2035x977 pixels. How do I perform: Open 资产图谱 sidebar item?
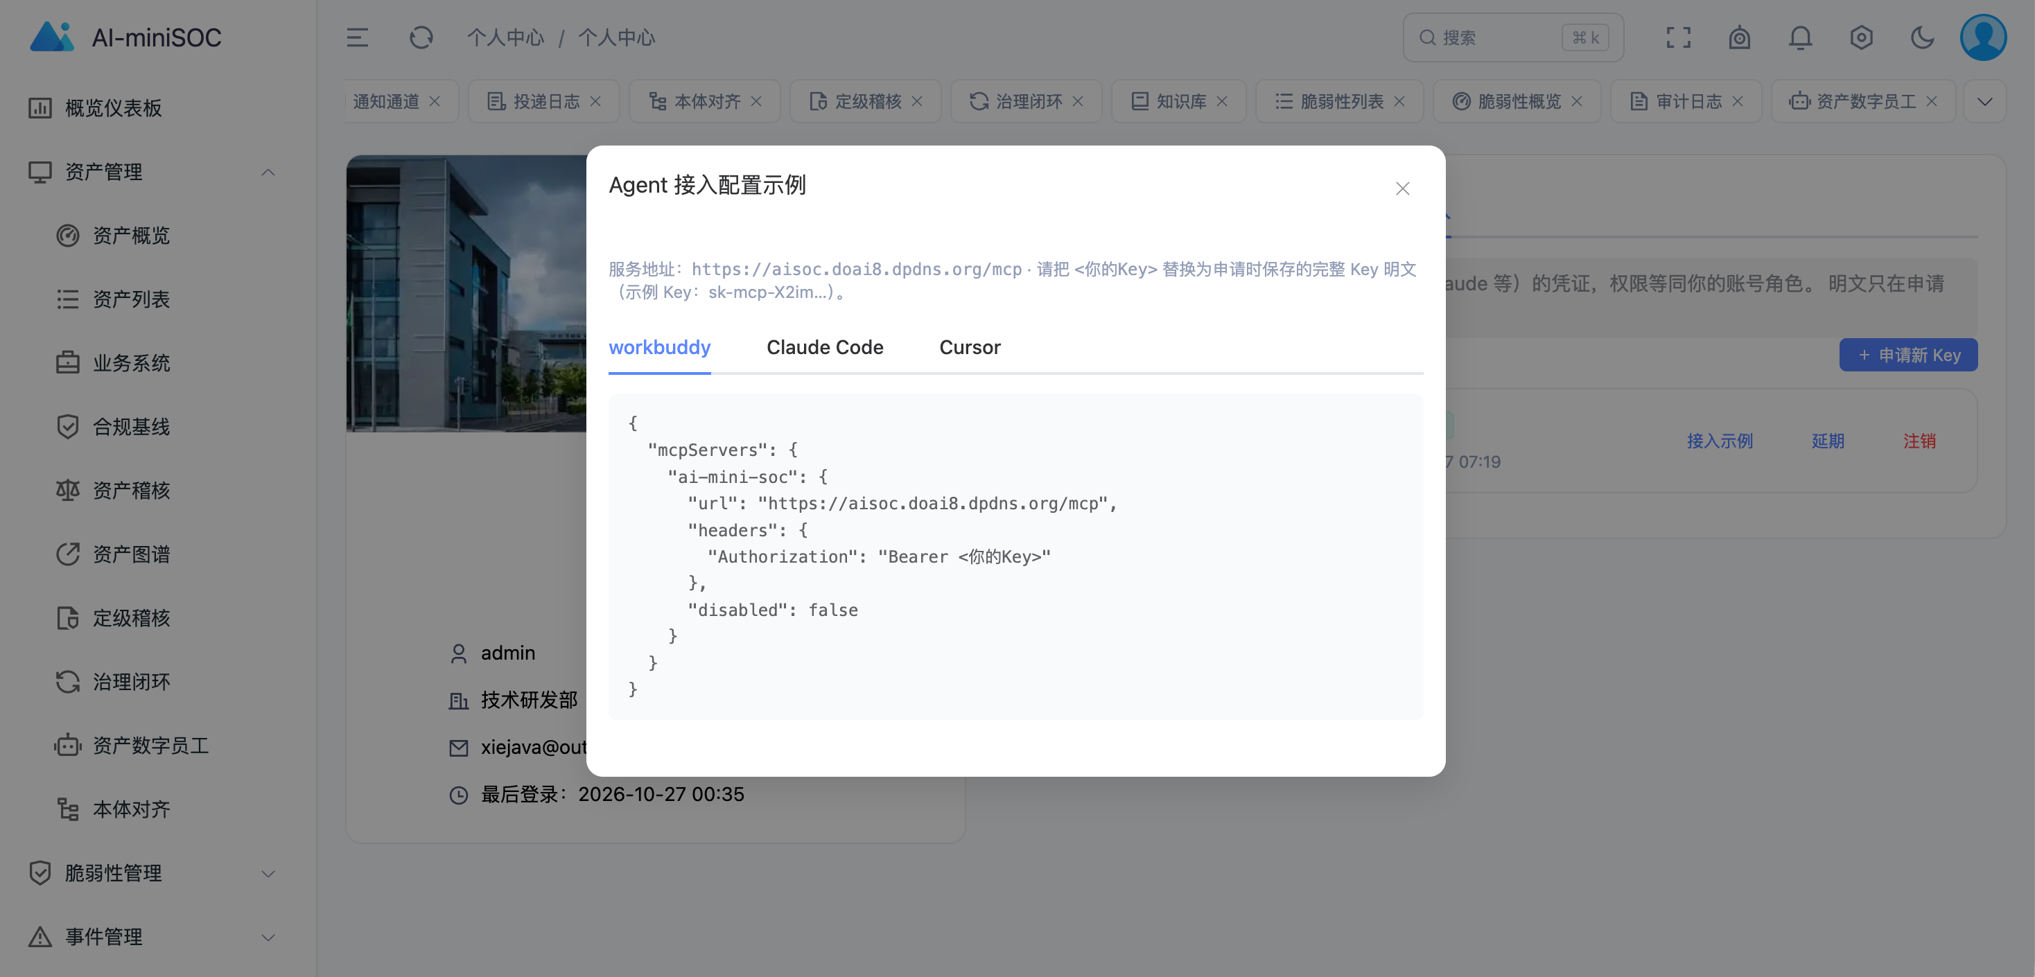point(131,554)
